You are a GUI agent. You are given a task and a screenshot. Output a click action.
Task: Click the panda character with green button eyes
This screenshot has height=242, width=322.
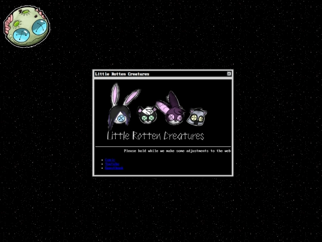coord(147,115)
